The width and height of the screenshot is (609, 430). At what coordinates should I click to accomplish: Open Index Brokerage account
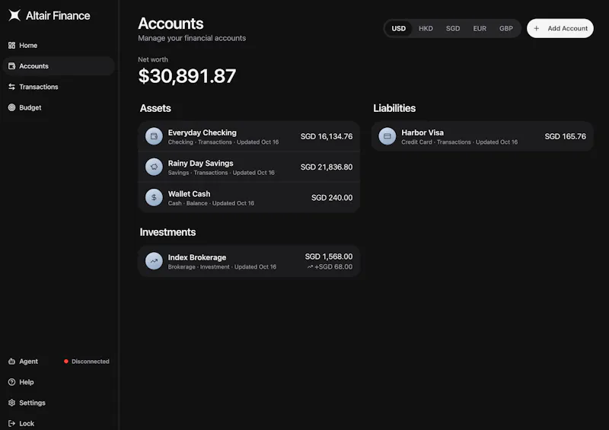249,261
